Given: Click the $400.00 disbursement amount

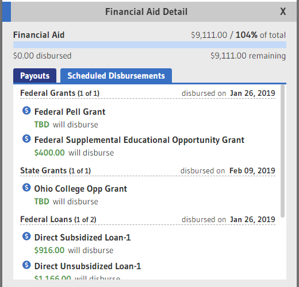Looking at the screenshot, I should tap(49, 153).
